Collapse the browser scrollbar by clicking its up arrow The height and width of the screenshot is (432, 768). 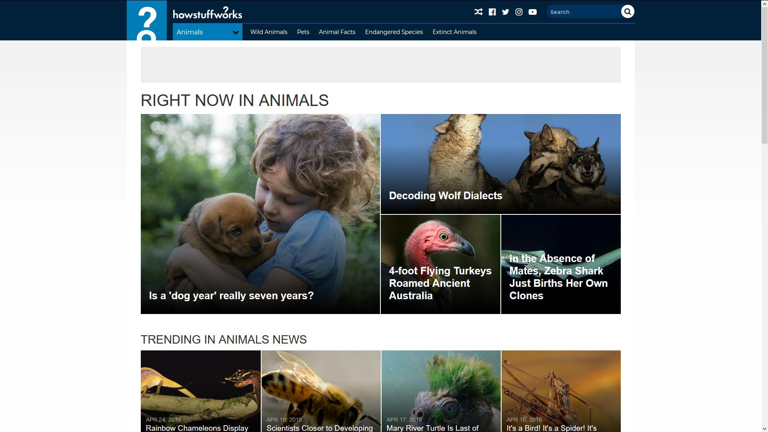tap(764, 3)
